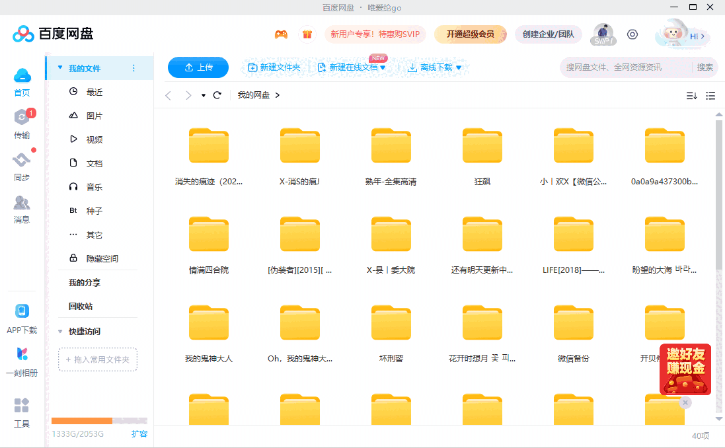Click the refresh icon above the file list
The image size is (725, 448).
[x=217, y=95]
